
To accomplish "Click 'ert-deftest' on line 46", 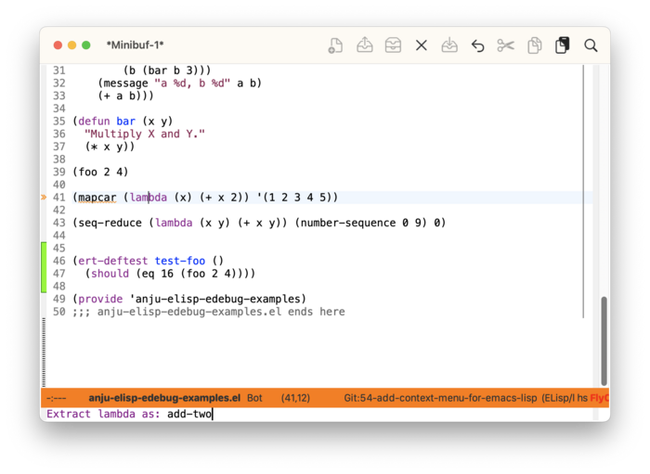I will (x=112, y=261).
